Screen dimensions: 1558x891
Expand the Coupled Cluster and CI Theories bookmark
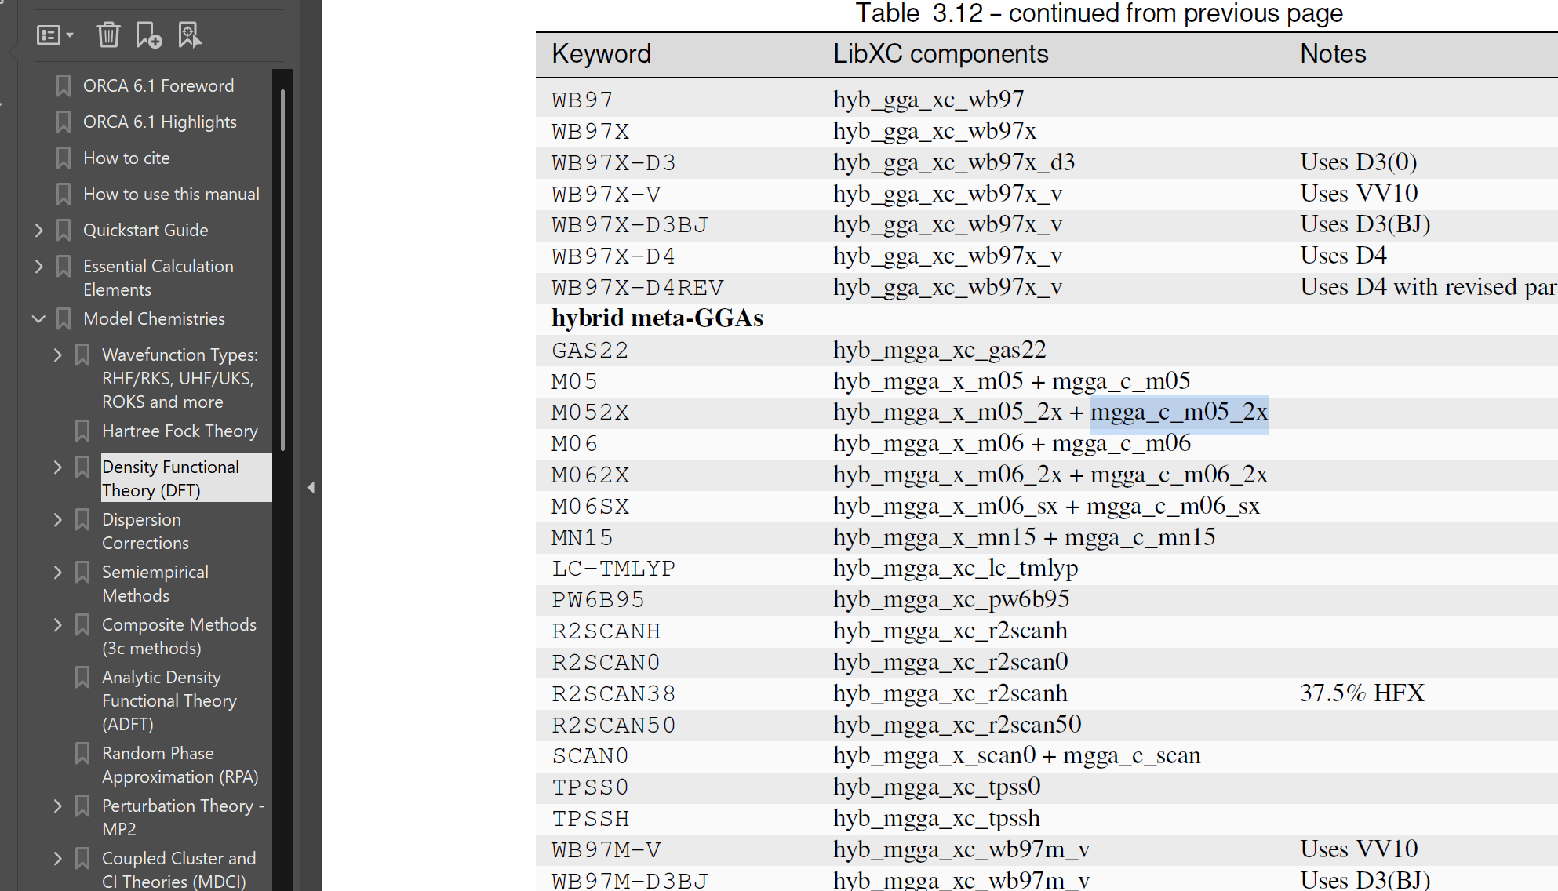point(57,858)
